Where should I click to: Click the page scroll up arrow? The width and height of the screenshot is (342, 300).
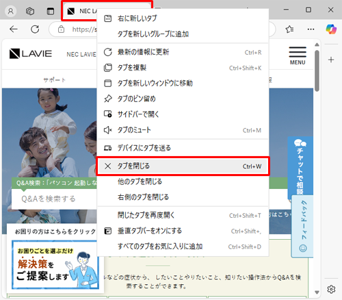(x=317, y=45)
